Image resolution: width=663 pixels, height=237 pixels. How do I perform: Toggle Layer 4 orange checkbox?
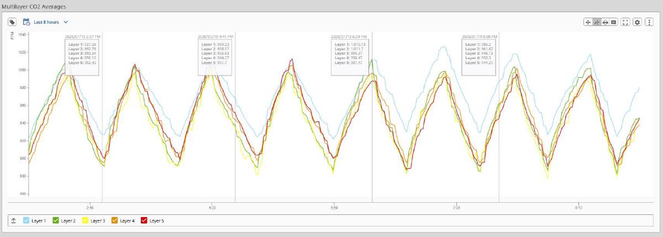[115, 220]
